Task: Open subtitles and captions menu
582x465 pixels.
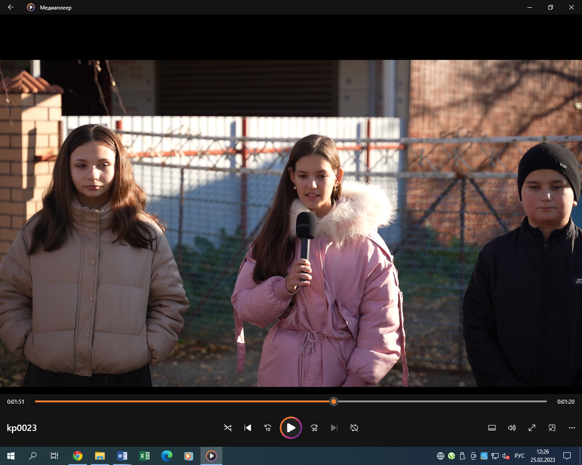Action: point(492,428)
